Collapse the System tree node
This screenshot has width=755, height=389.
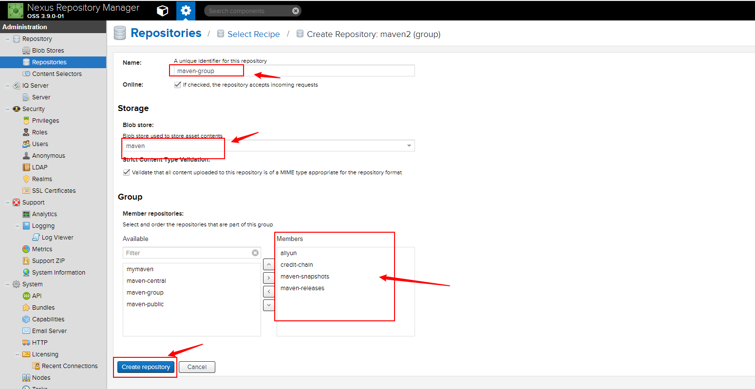pyautogui.click(x=7, y=284)
